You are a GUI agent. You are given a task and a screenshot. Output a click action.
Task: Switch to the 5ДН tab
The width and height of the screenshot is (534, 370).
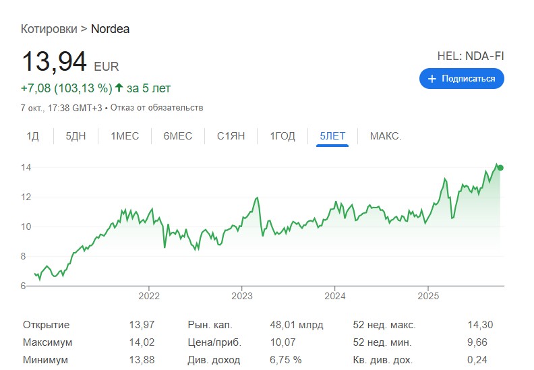click(76, 136)
